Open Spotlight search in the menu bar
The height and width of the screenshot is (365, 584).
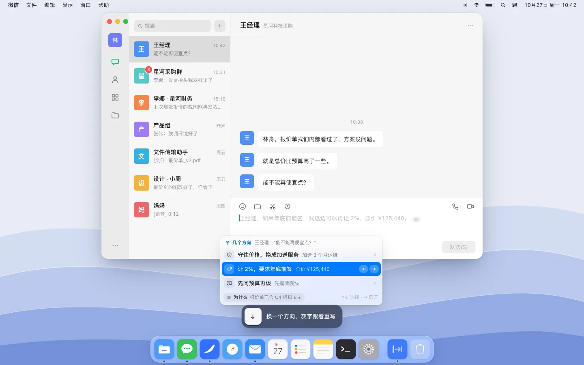click(503, 5)
